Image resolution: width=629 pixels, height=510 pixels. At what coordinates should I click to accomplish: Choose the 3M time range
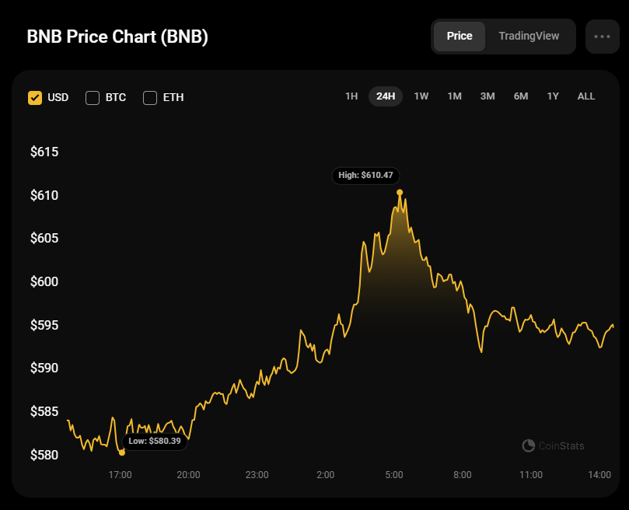pyautogui.click(x=487, y=96)
